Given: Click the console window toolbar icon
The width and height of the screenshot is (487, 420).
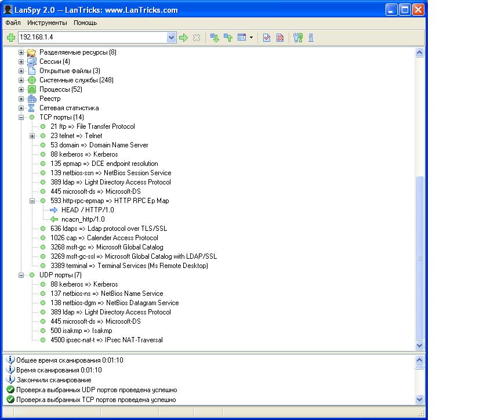Looking at the screenshot, I should [242, 37].
